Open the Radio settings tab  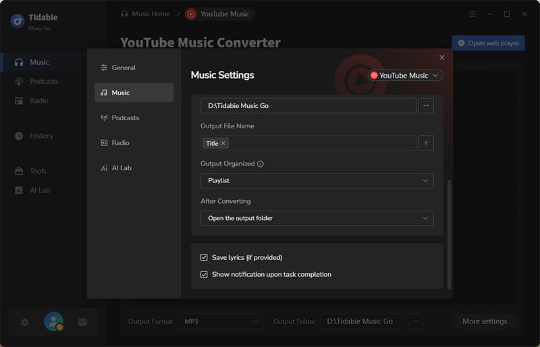134,142
